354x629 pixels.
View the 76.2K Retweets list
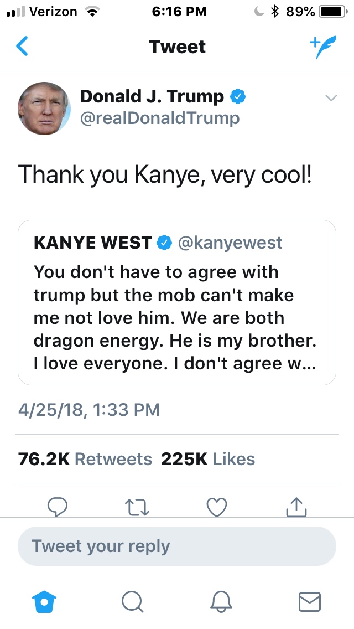(85, 459)
